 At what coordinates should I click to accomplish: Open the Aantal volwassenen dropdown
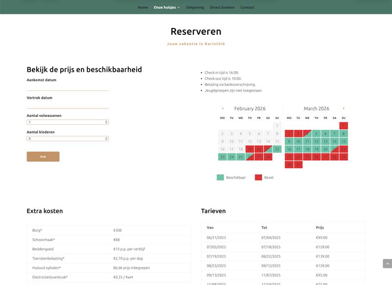pyautogui.click(x=68, y=122)
